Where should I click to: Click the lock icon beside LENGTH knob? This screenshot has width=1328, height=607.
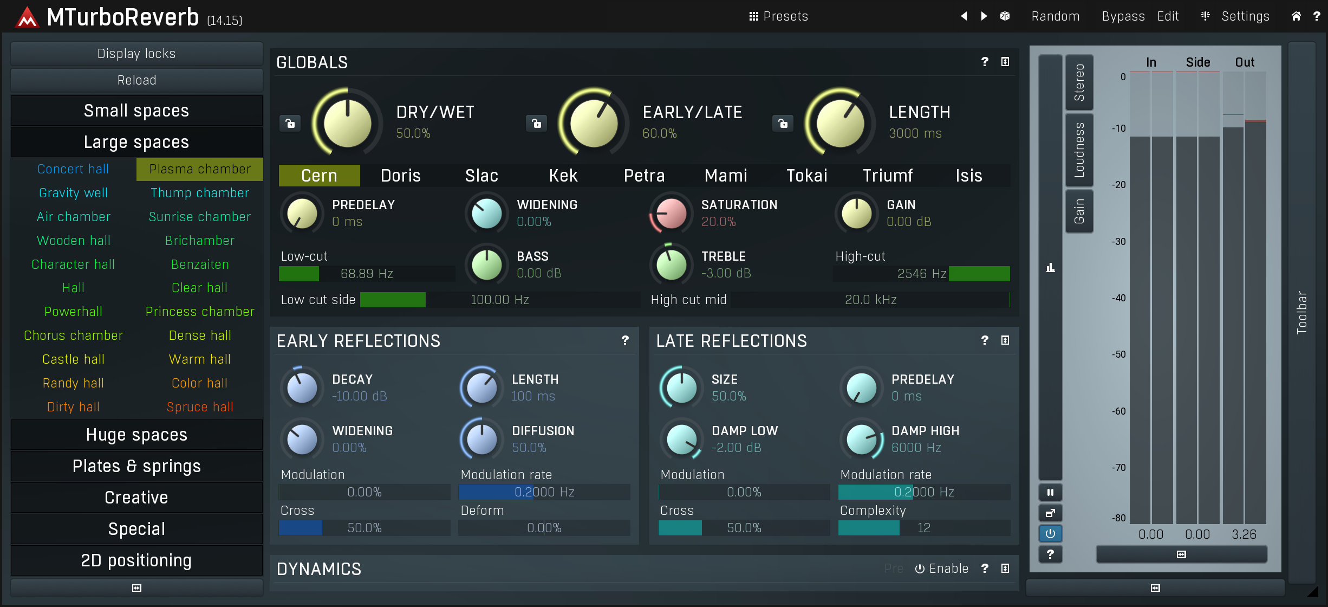(783, 124)
